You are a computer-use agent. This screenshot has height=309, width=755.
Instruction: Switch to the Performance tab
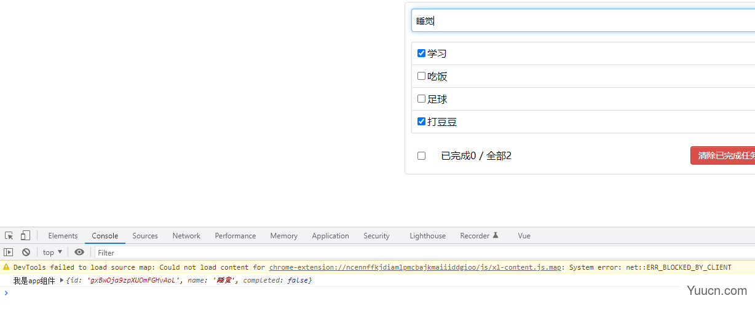click(235, 236)
